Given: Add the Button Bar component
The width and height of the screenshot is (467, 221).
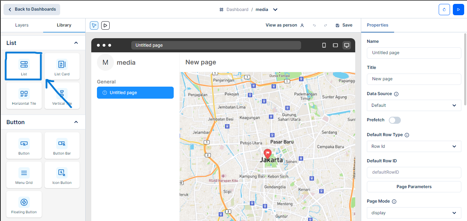Looking at the screenshot, I should (x=62, y=146).
